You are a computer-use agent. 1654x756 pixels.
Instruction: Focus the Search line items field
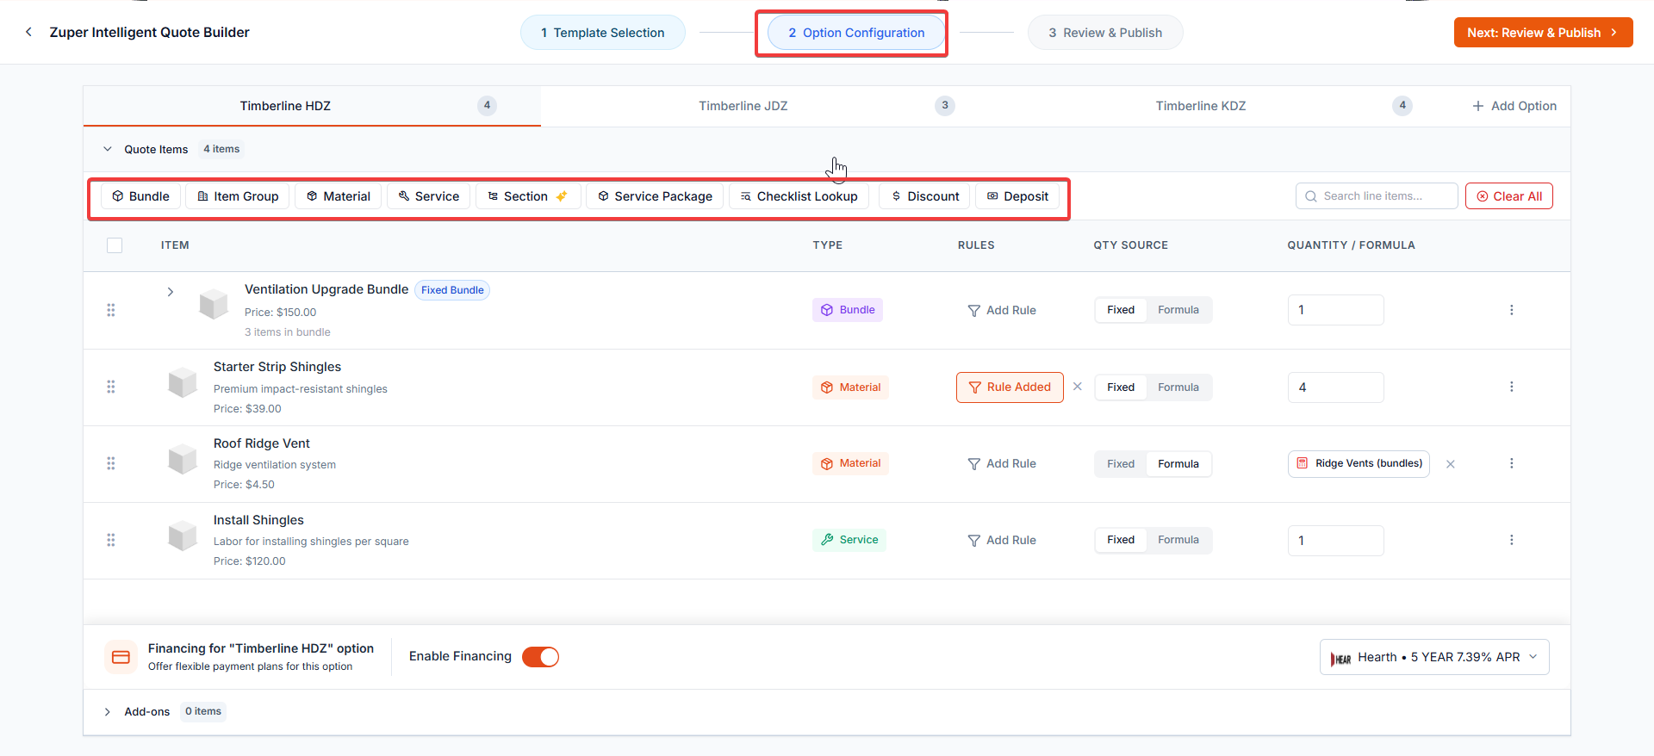click(1377, 196)
